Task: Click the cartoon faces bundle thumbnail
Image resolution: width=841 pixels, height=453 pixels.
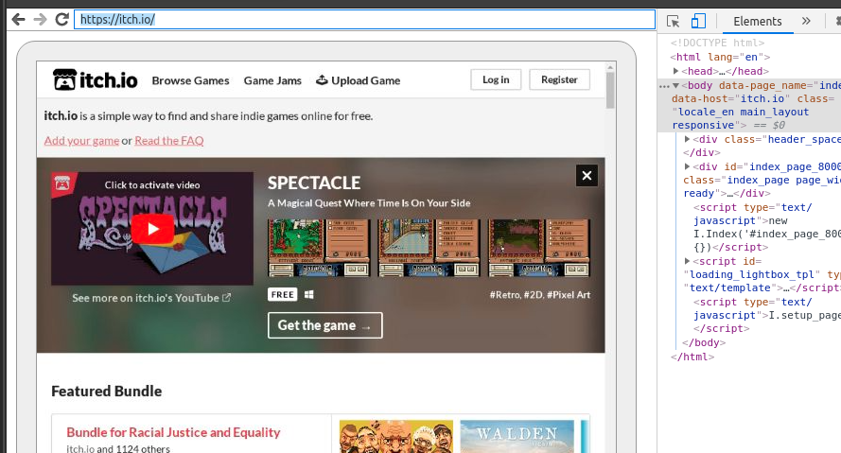Action: tap(395, 436)
